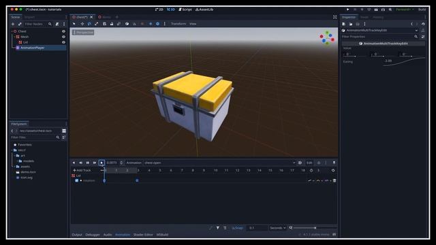Select the Move Mode tool

(82, 24)
